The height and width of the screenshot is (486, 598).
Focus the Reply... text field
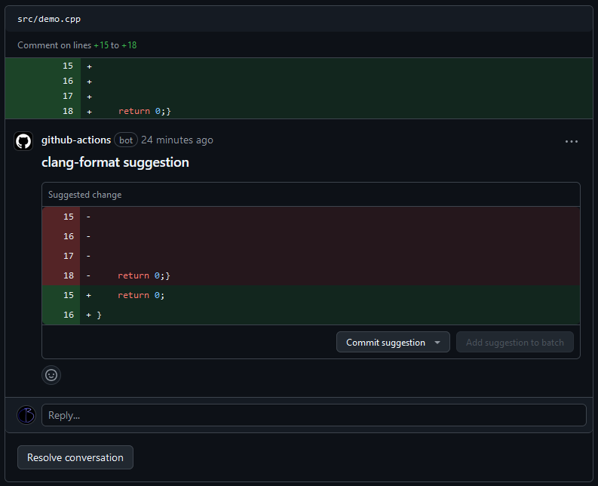pyautogui.click(x=314, y=415)
